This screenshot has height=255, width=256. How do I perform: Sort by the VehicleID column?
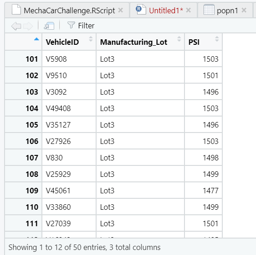(91, 39)
